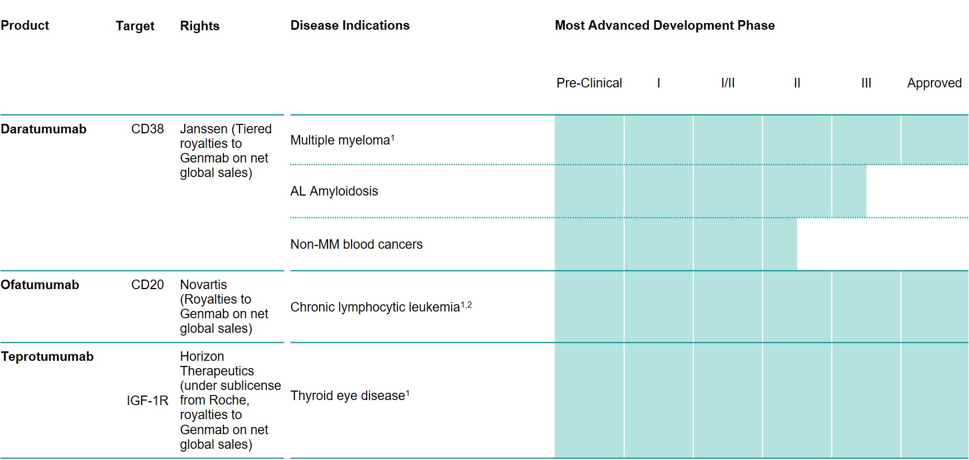Click the Teprotumumab product name
Image resolution: width=969 pixels, height=460 pixels.
coord(47,357)
